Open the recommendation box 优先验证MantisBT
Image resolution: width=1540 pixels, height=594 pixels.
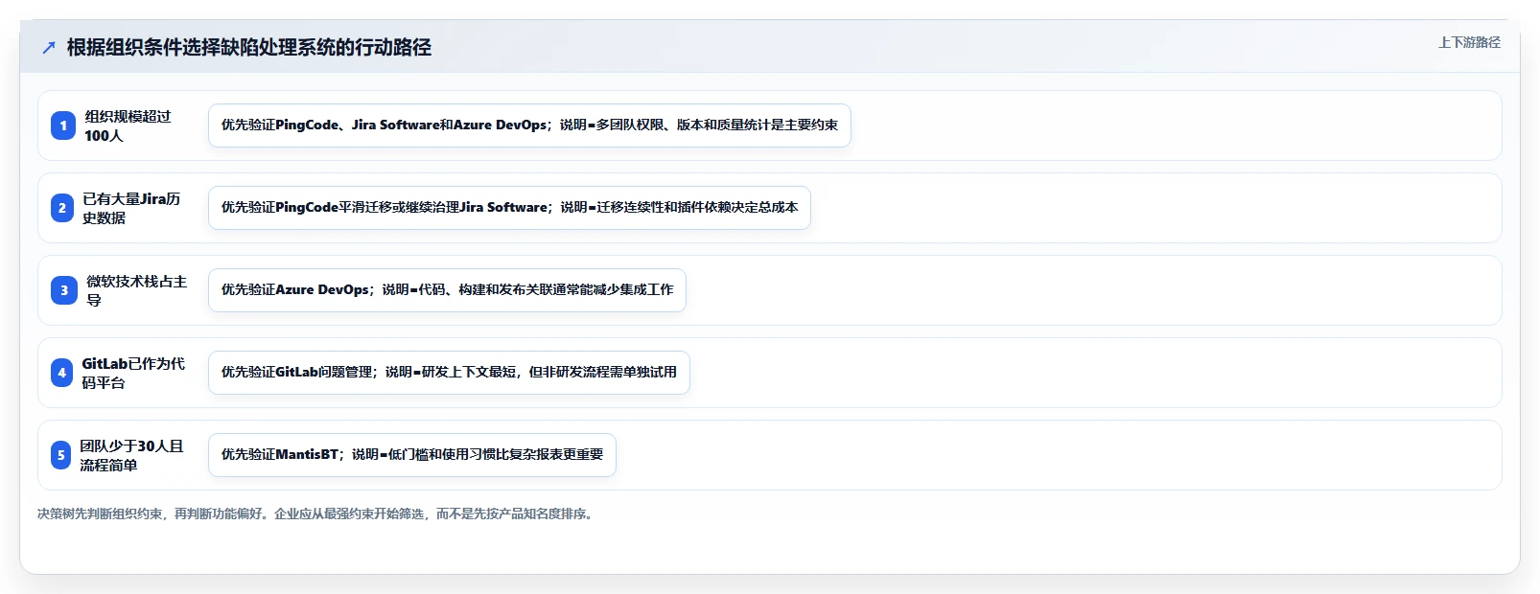(412, 455)
